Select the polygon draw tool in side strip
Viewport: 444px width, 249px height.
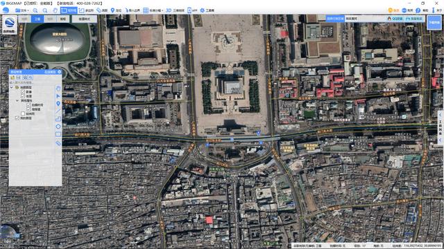pyautogui.click(x=58, y=89)
